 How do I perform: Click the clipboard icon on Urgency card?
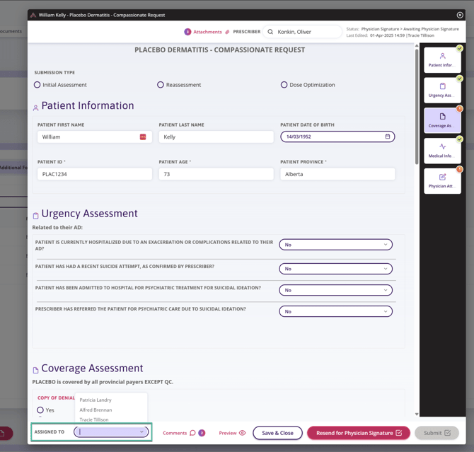(x=443, y=86)
